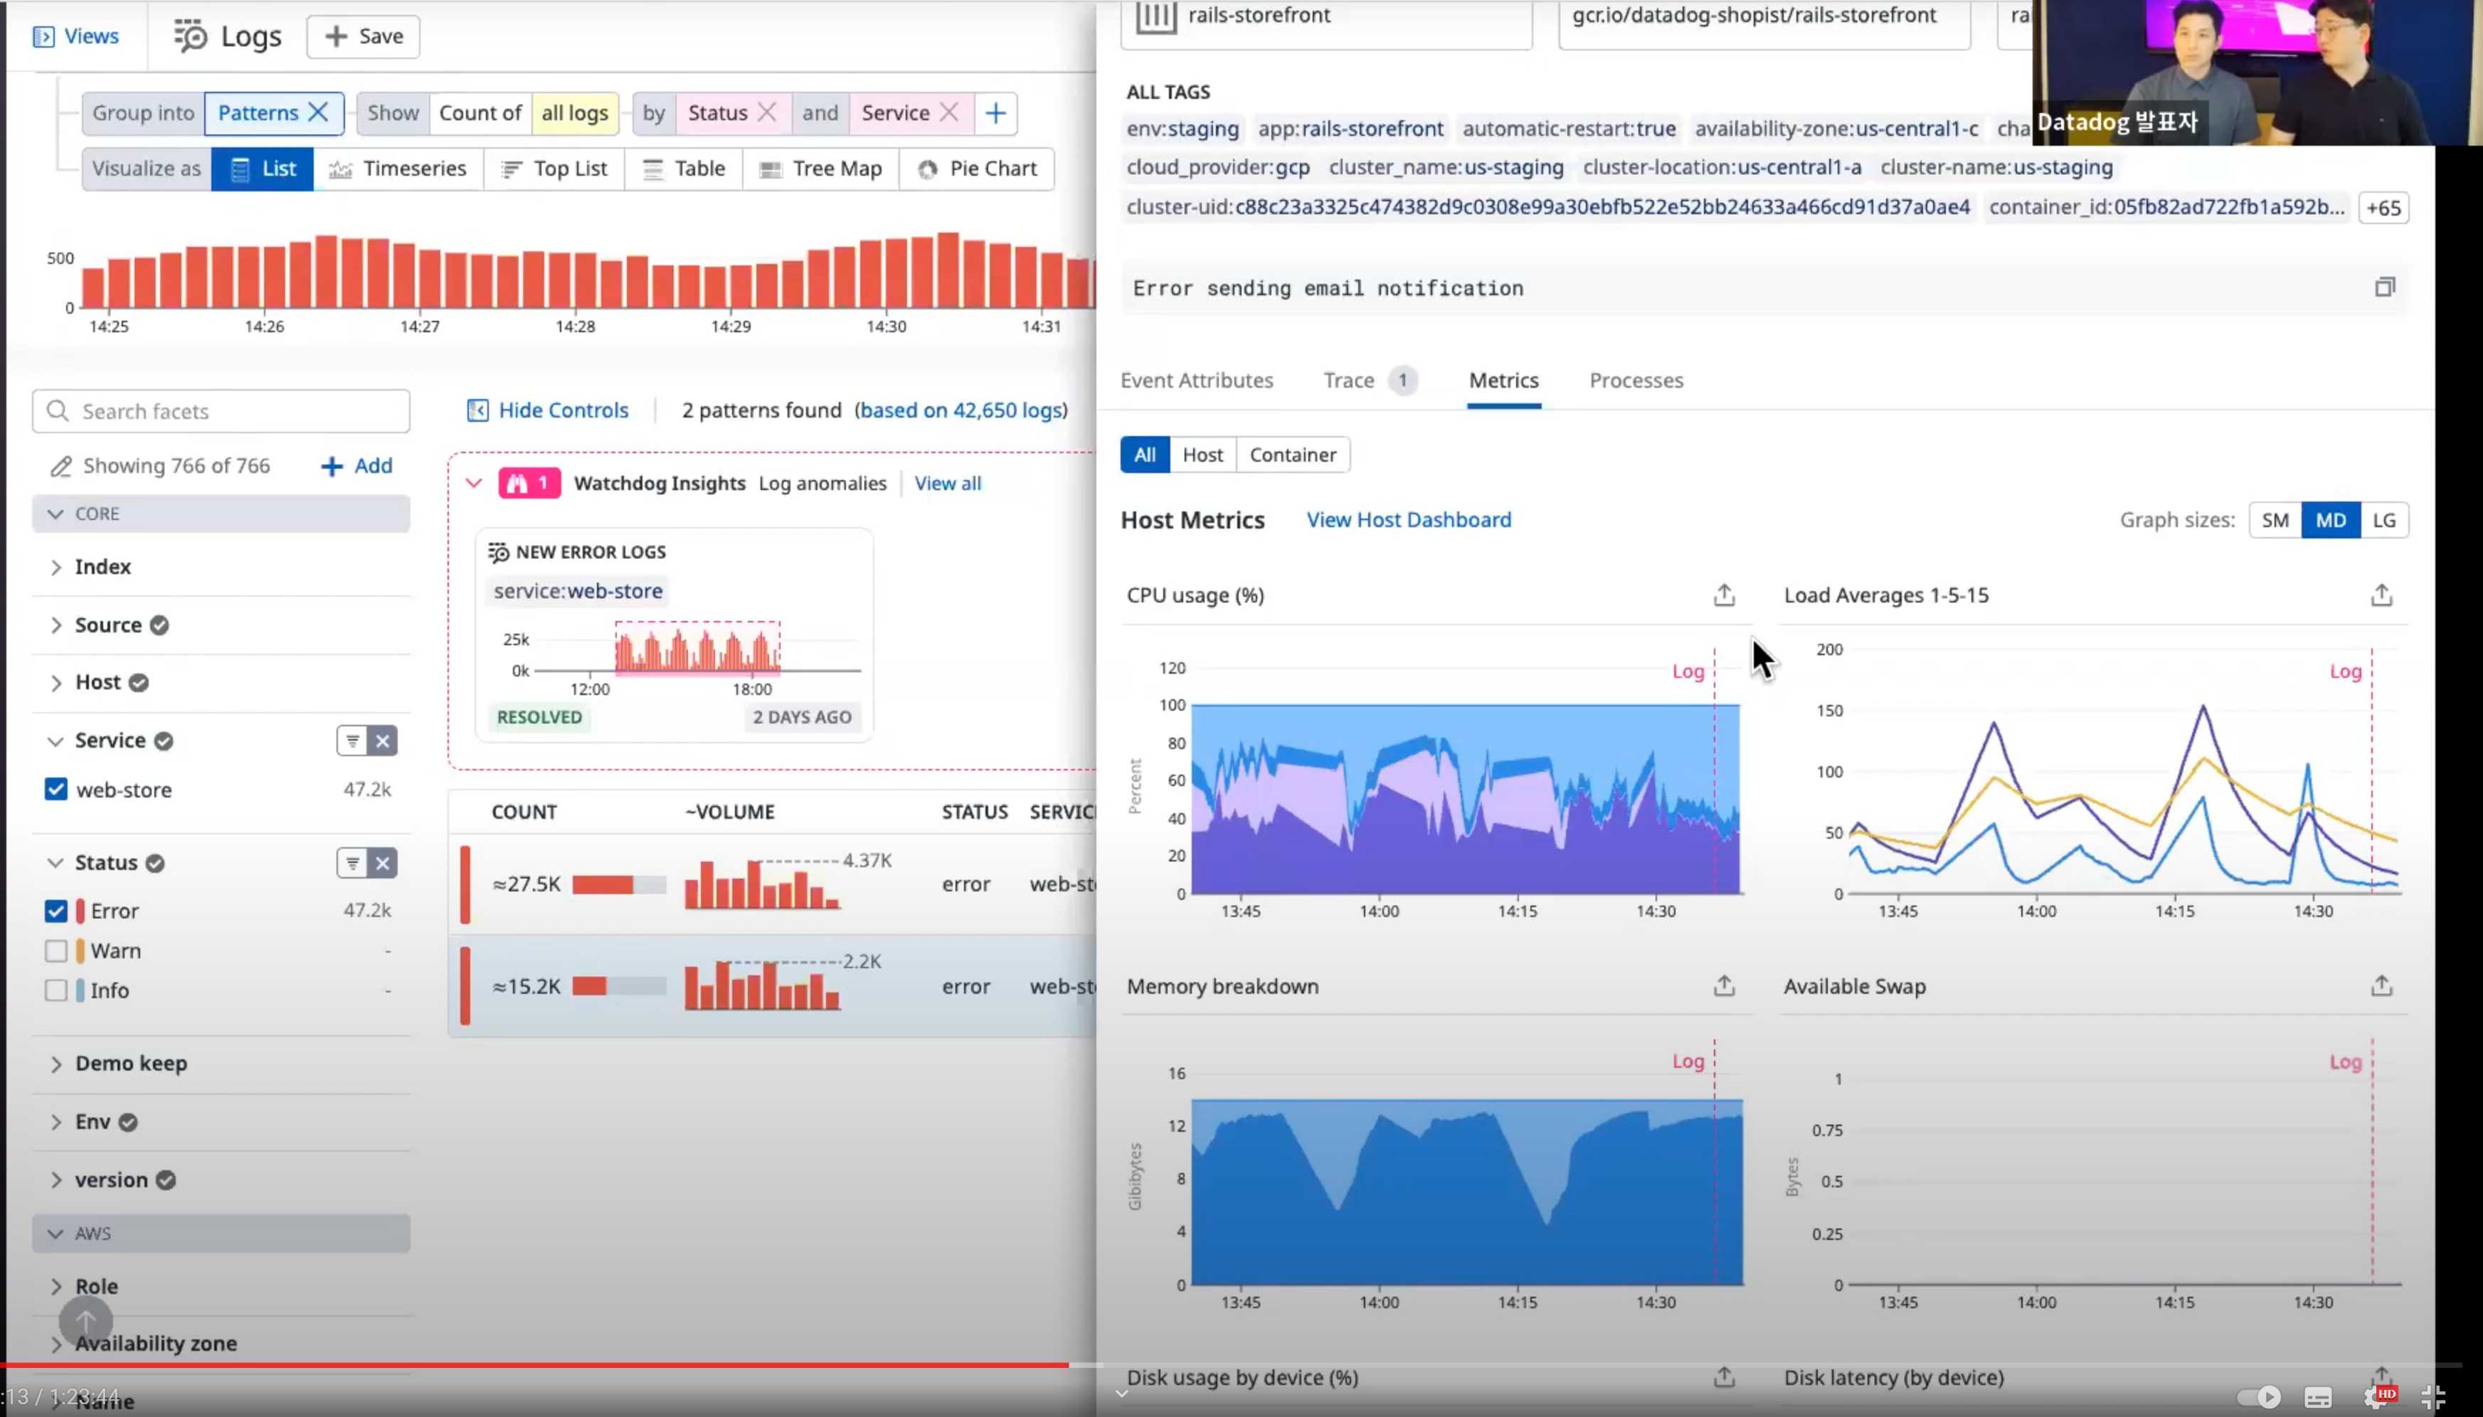Set graph size to MD
This screenshot has width=2483, height=1417.
pos(2330,521)
